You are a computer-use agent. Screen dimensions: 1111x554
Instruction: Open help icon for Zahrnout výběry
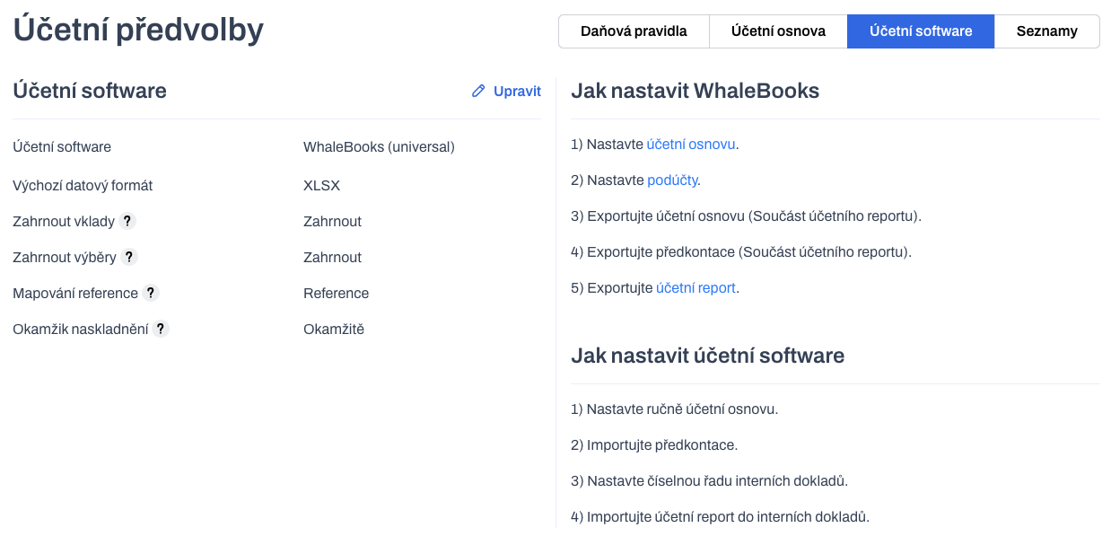pos(129,257)
